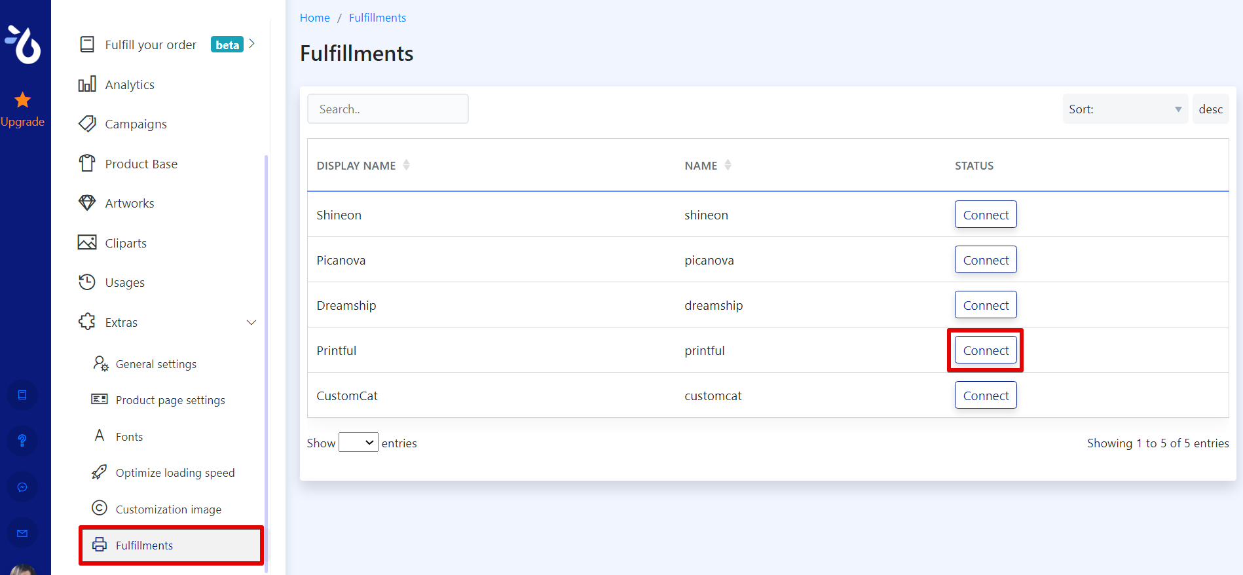The height and width of the screenshot is (575, 1243).
Task: Click the Search input field
Action: click(388, 109)
